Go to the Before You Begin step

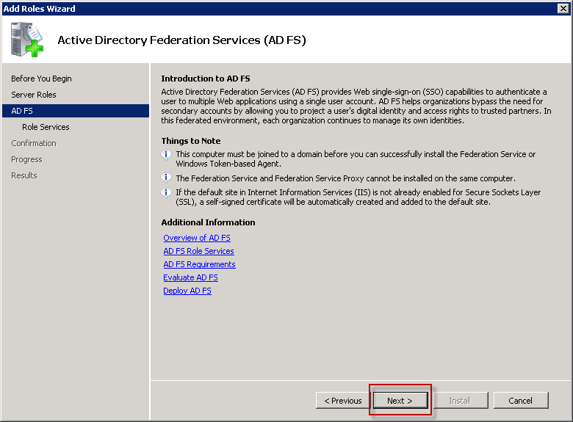tap(41, 79)
